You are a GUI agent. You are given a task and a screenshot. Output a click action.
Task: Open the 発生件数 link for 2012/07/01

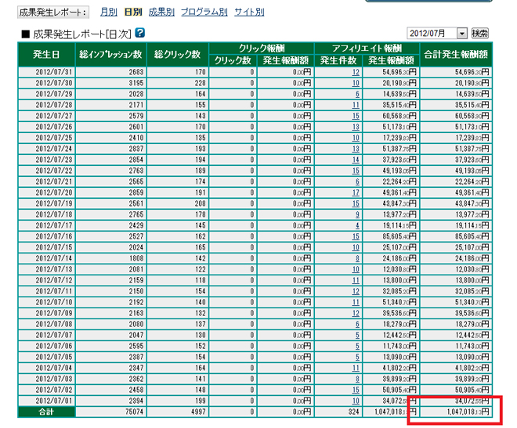click(x=356, y=401)
